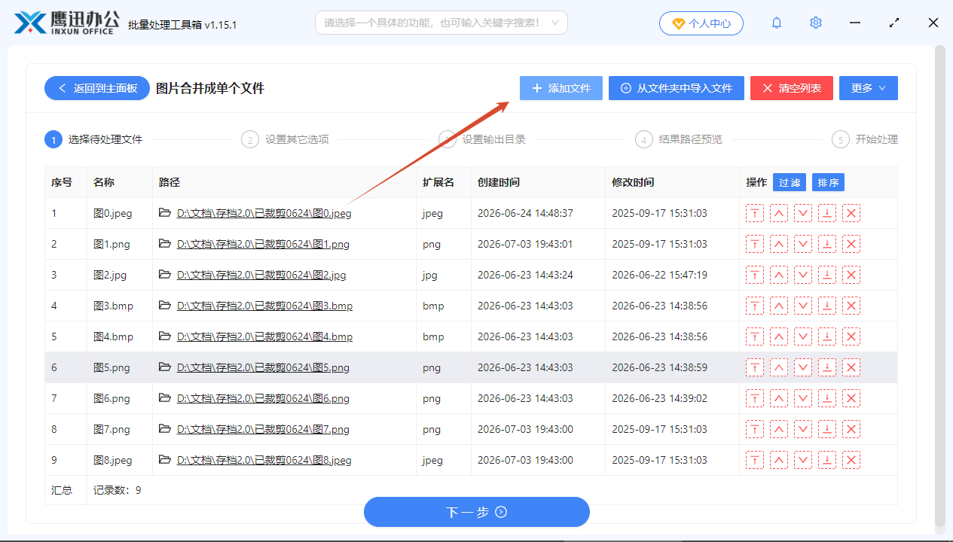
Task: Expand the 更多 dropdown button
Action: tap(869, 88)
